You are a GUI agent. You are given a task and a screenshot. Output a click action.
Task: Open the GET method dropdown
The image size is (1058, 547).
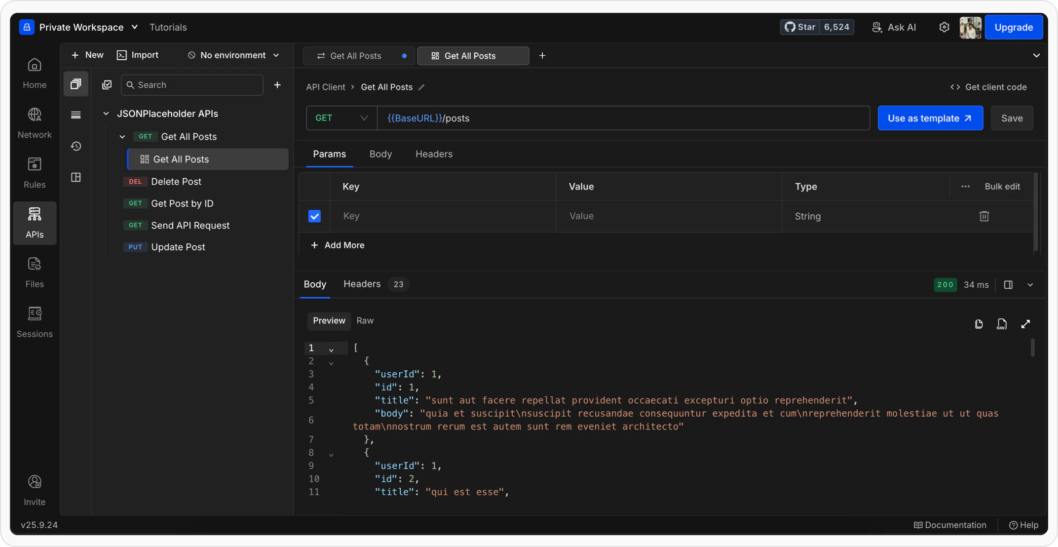[x=341, y=118]
